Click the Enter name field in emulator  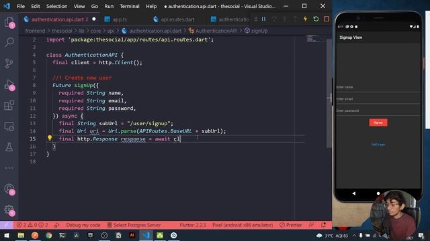tap(378, 87)
